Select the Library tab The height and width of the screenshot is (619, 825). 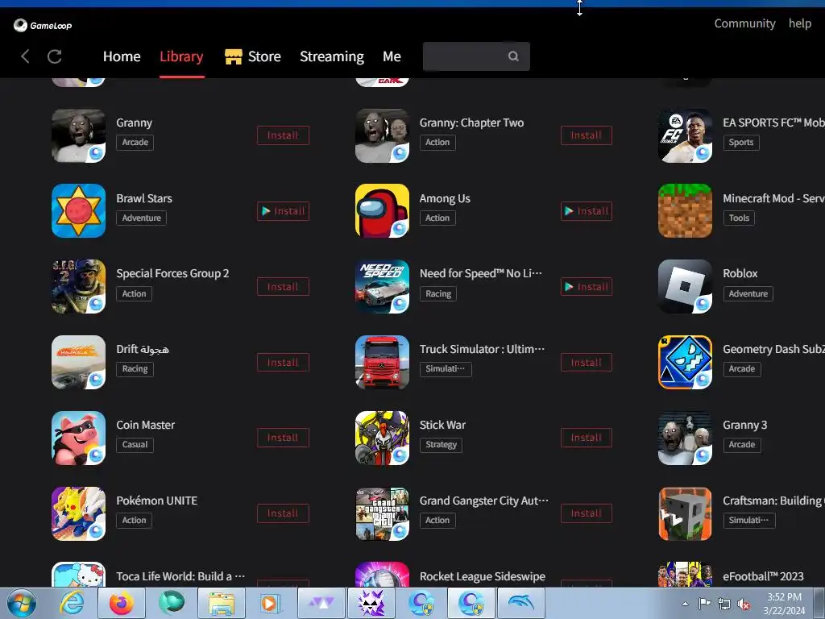click(x=181, y=56)
